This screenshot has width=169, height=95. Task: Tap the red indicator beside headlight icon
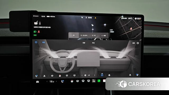click(39, 32)
